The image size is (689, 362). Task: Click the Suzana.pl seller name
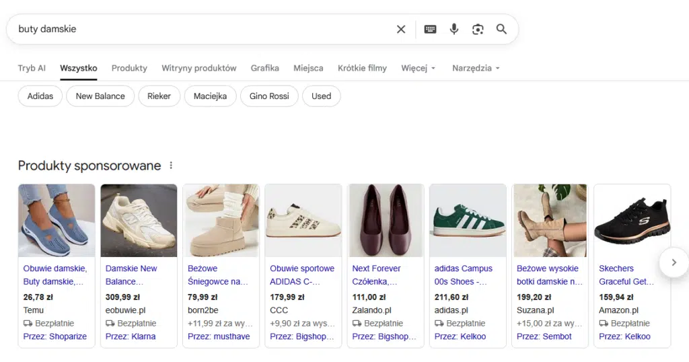tap(535, 310)
